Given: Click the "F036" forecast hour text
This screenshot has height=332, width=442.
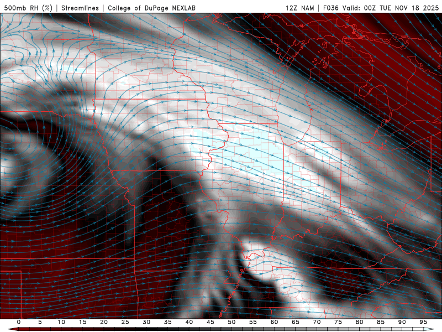Looking at the screenshot, I should pyautogui.click(x=330, y=8).
